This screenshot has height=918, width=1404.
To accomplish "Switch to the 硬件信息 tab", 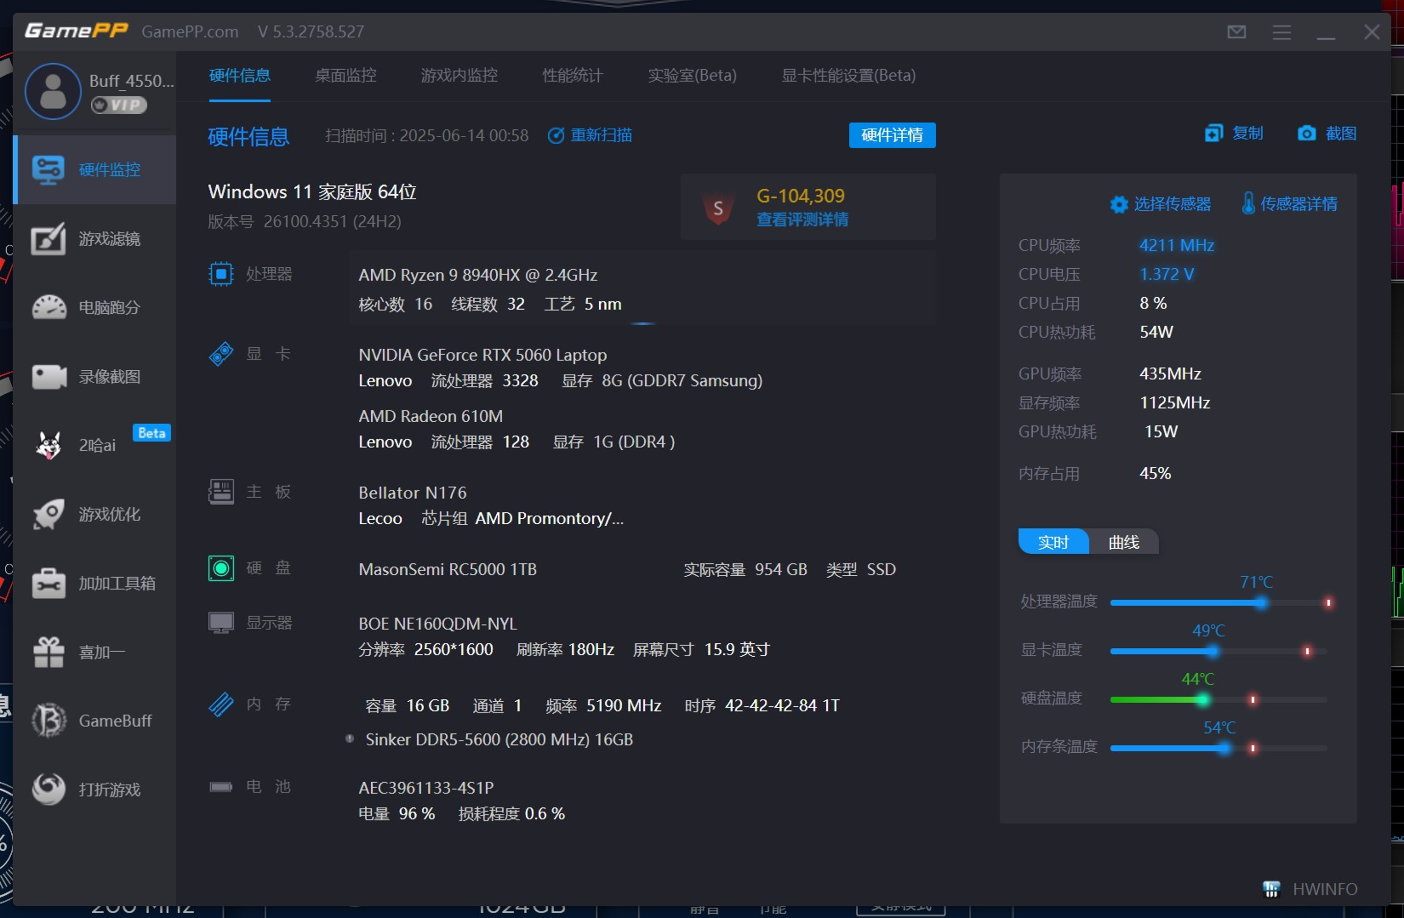I will tap(239, 76).
